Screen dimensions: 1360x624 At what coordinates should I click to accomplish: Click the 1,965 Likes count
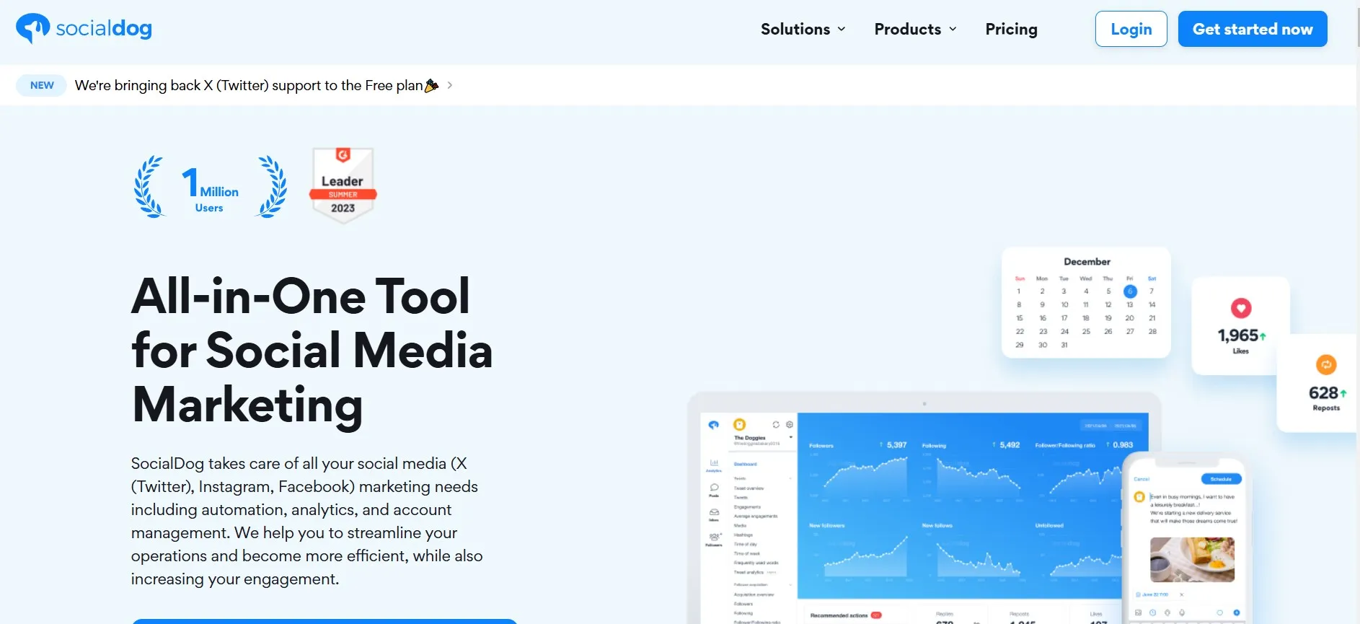point(1238,335)
